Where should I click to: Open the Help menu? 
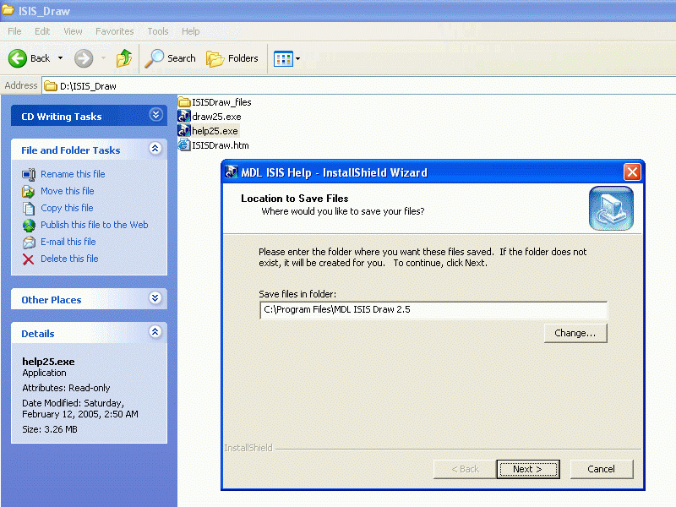click(x=191, y=31)
